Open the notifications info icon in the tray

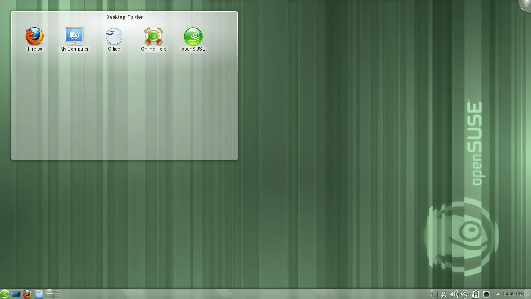coord(431,294)
